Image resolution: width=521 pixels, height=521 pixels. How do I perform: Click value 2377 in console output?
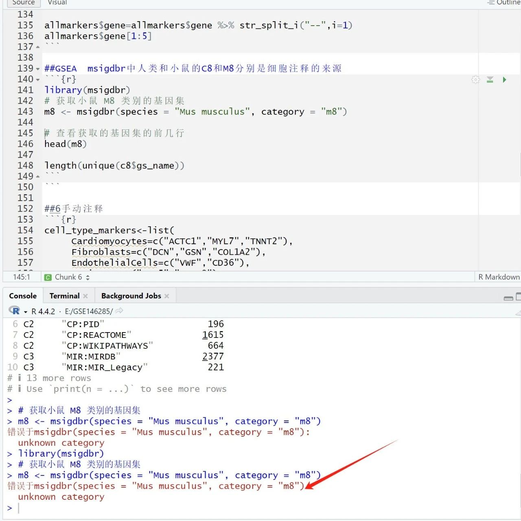(x=213, y=357)
